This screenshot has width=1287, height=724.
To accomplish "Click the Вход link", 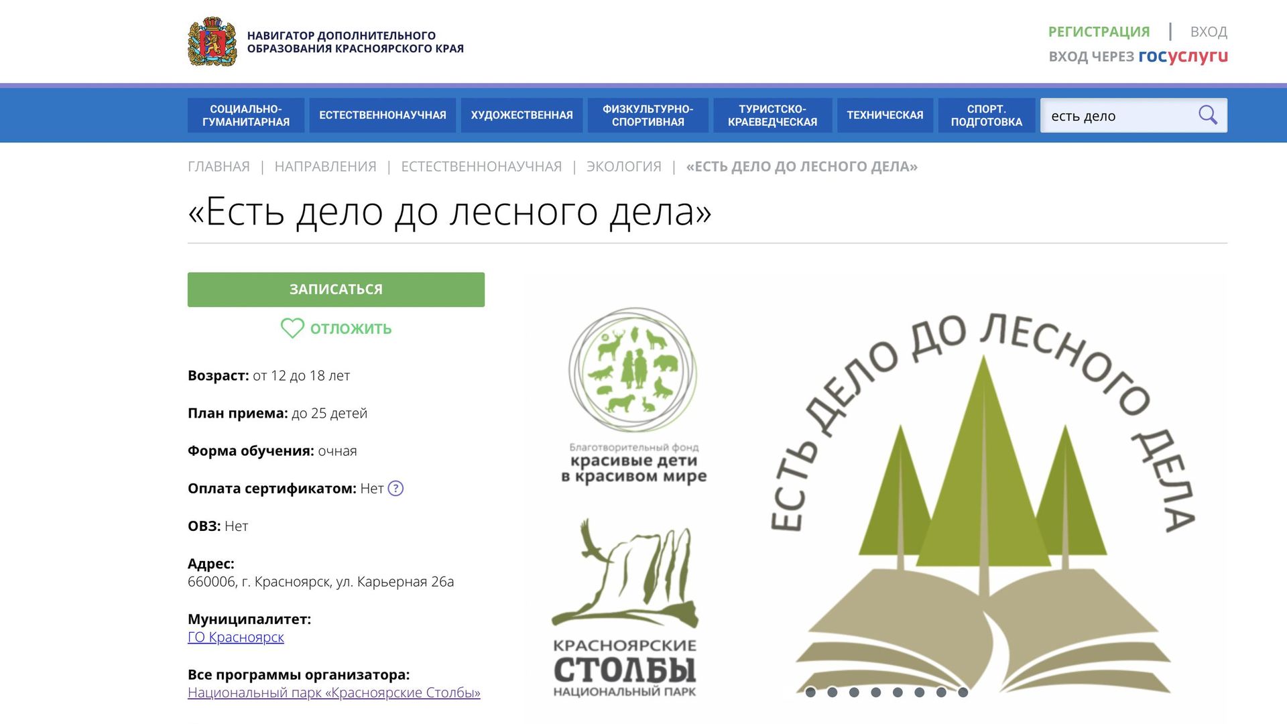I will pos(1209,32).
